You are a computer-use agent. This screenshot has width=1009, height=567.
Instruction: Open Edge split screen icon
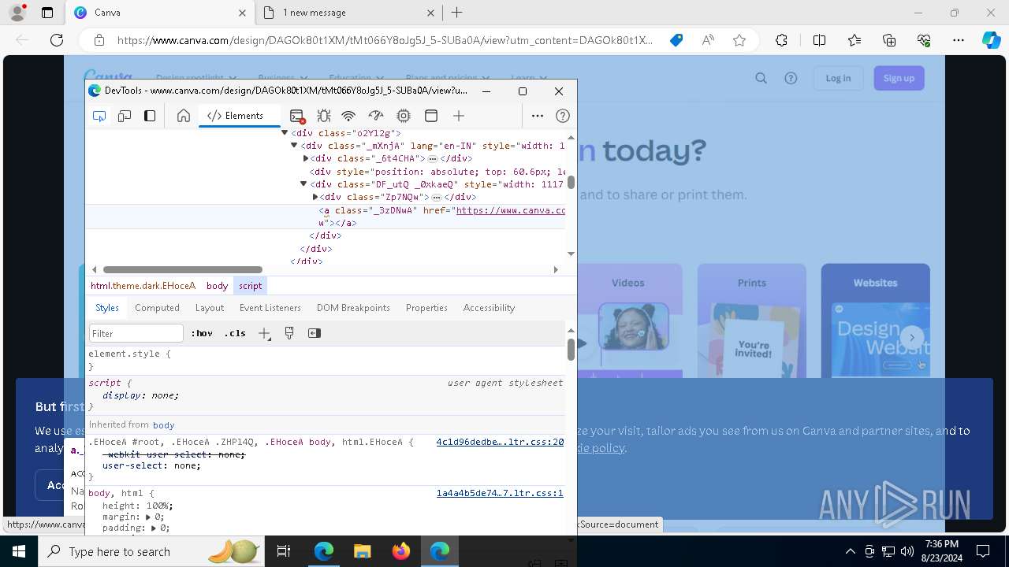pyautogui.click(x=819, y=40)
